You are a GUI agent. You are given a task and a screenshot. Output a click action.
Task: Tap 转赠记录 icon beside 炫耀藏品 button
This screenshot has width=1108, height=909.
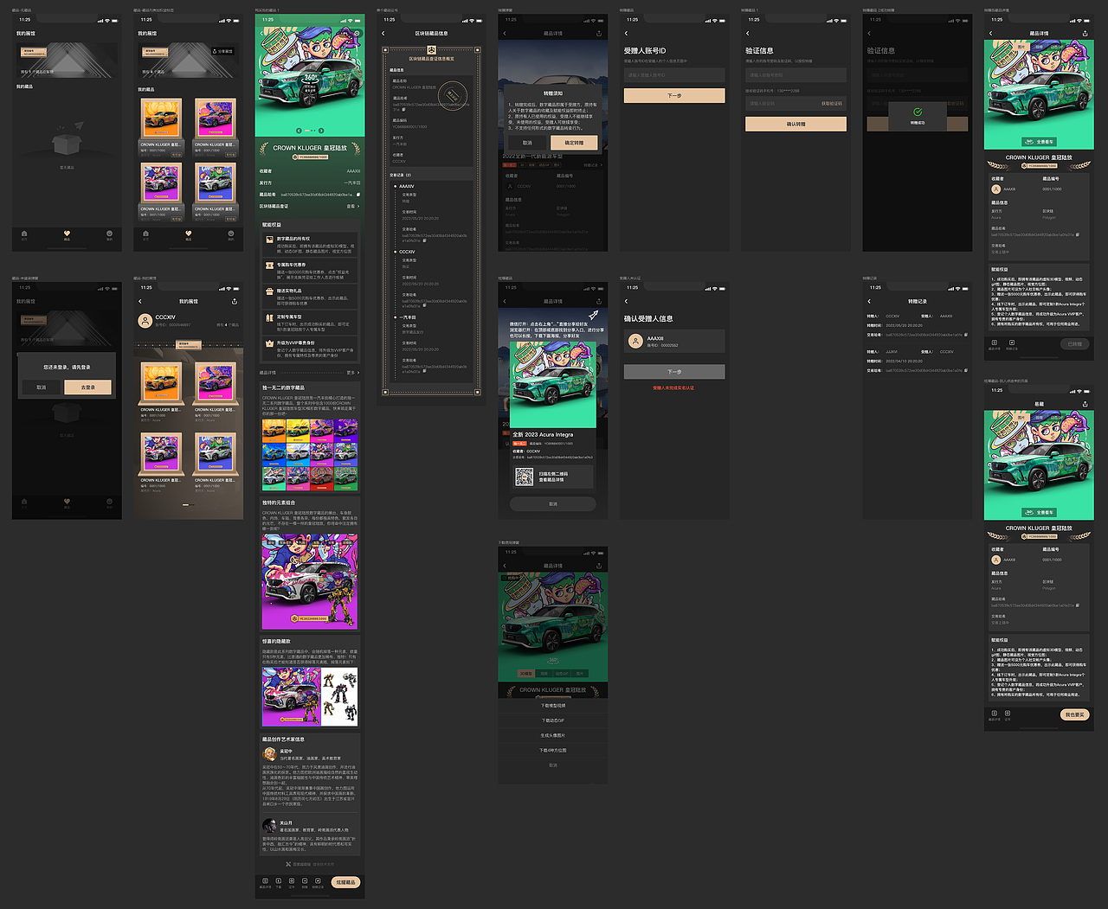pyautogui.click(x=318, y=882)
